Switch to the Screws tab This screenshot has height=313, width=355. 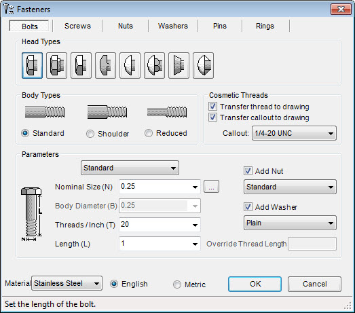click(x=77, y=26)
